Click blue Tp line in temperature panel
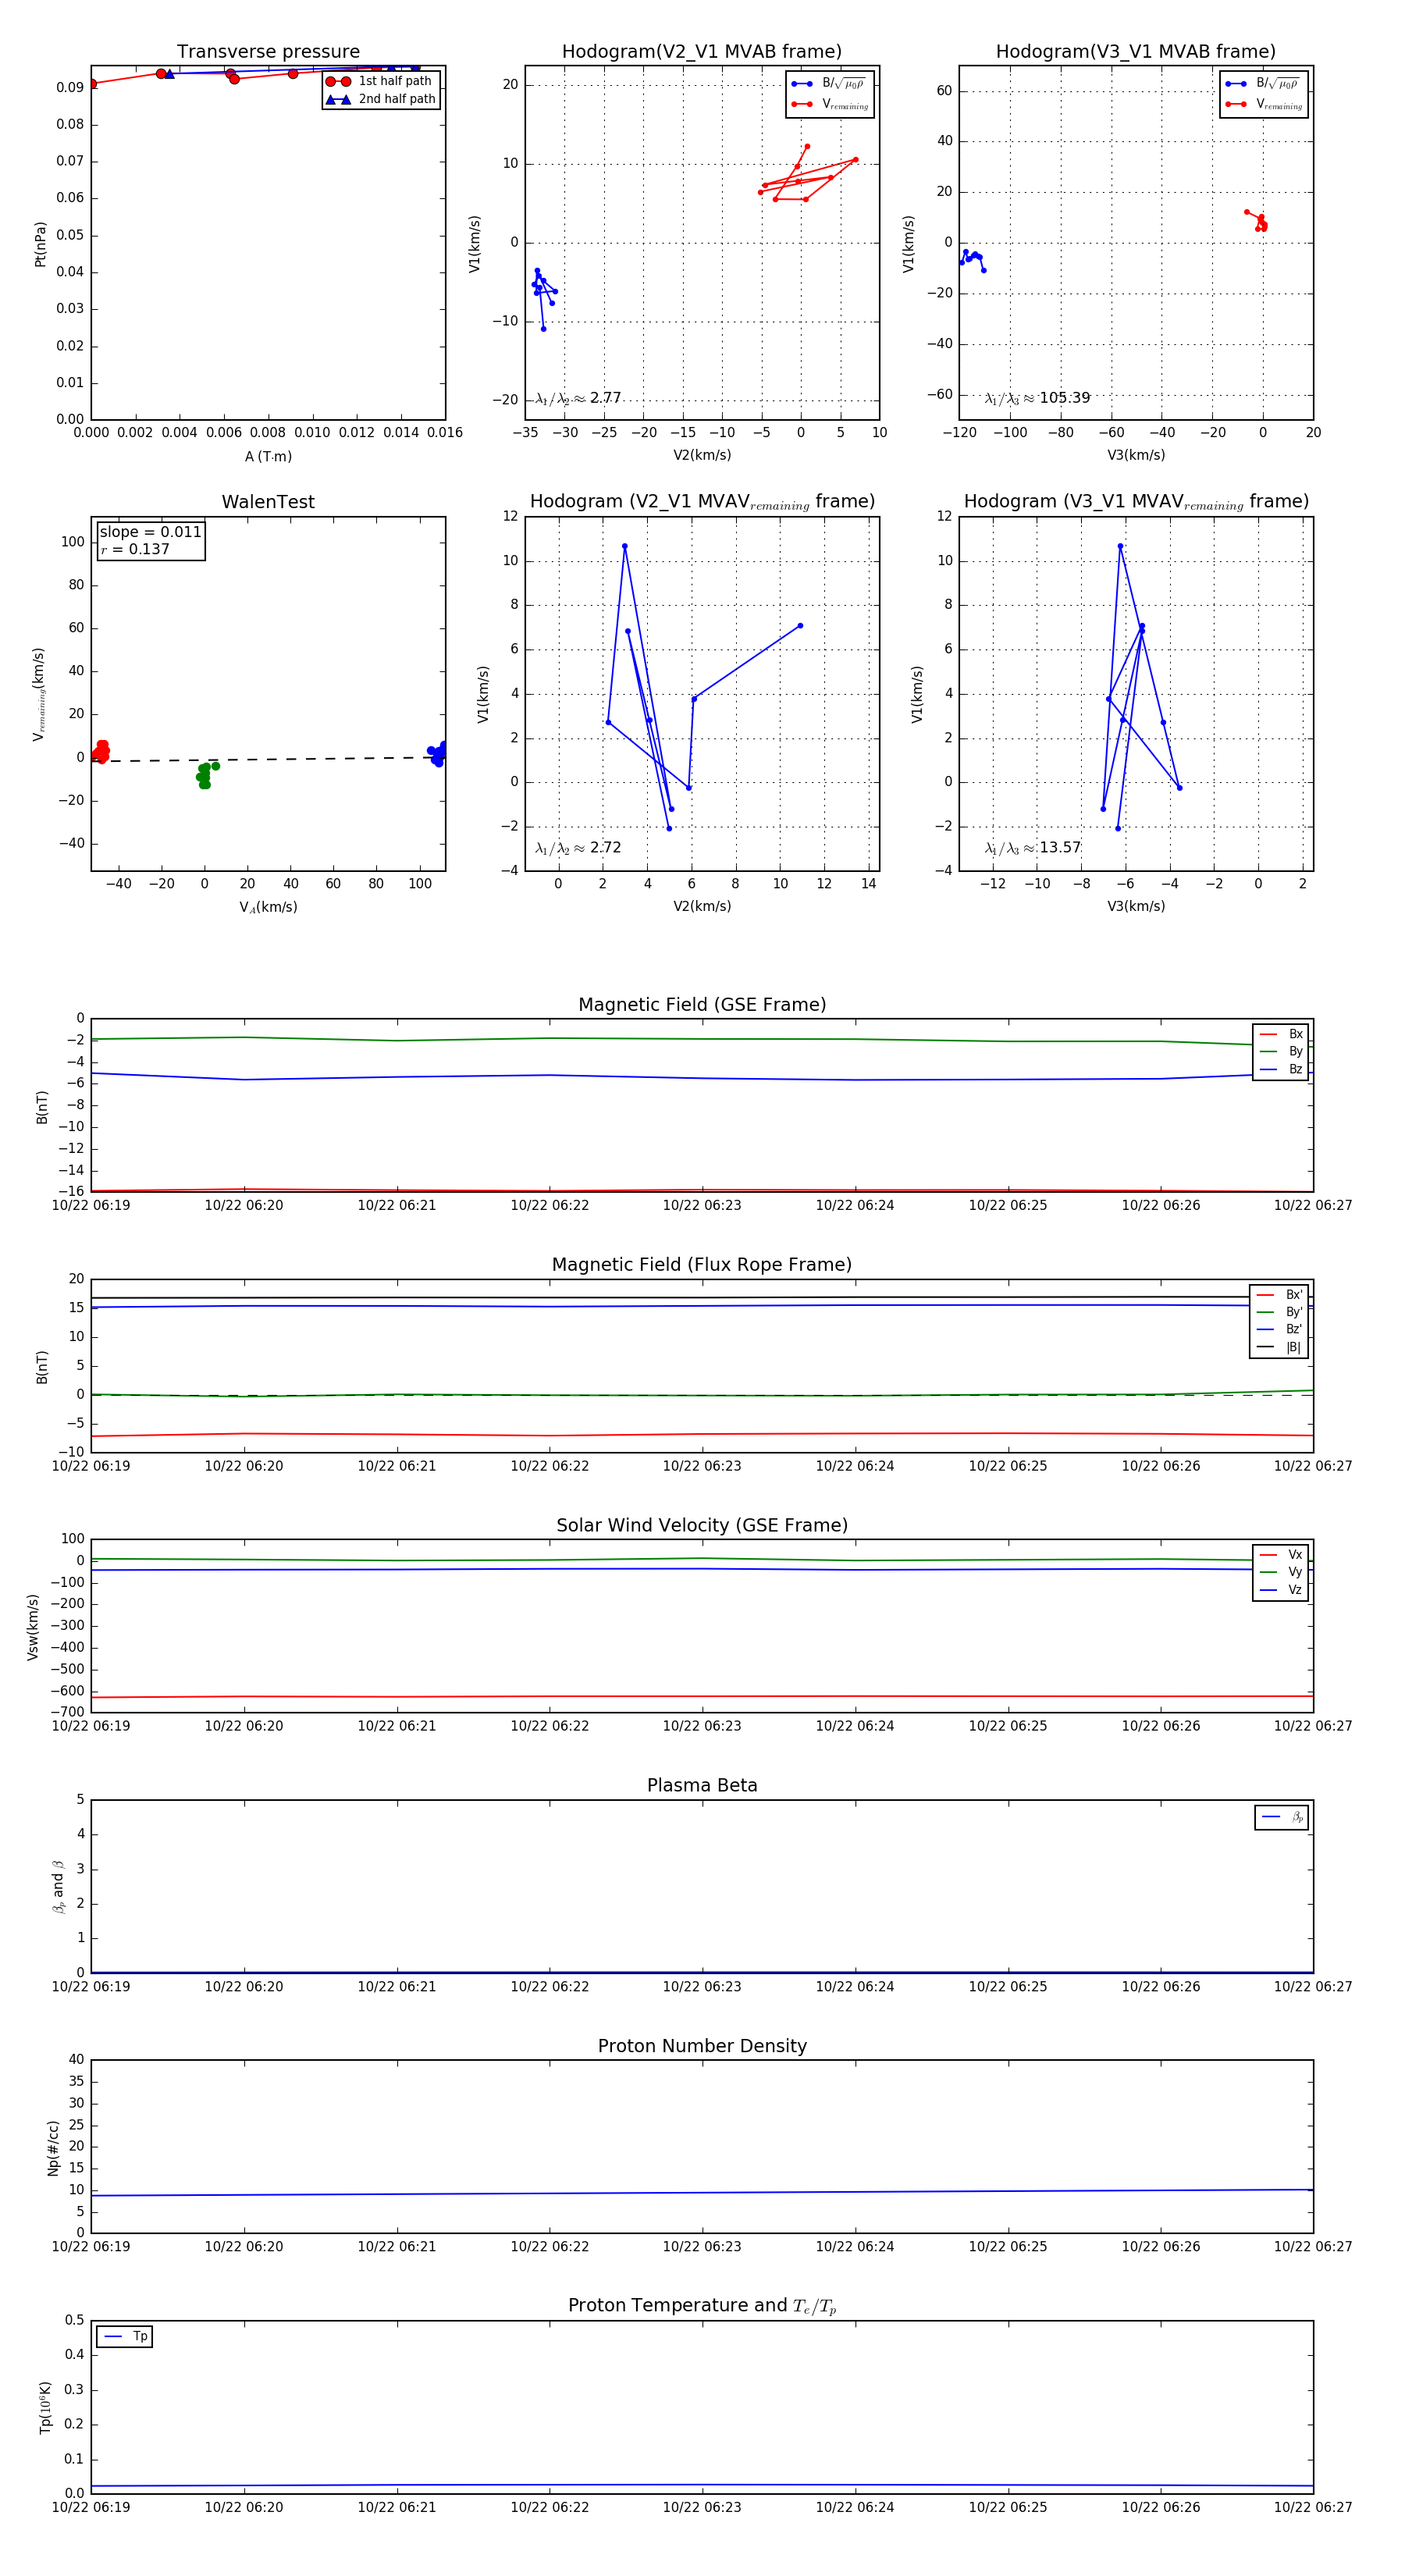Viewport: 1405px width, 2576px height. 702,2486
